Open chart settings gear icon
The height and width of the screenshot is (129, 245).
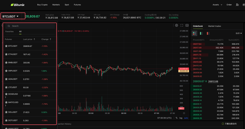(176, 25)
